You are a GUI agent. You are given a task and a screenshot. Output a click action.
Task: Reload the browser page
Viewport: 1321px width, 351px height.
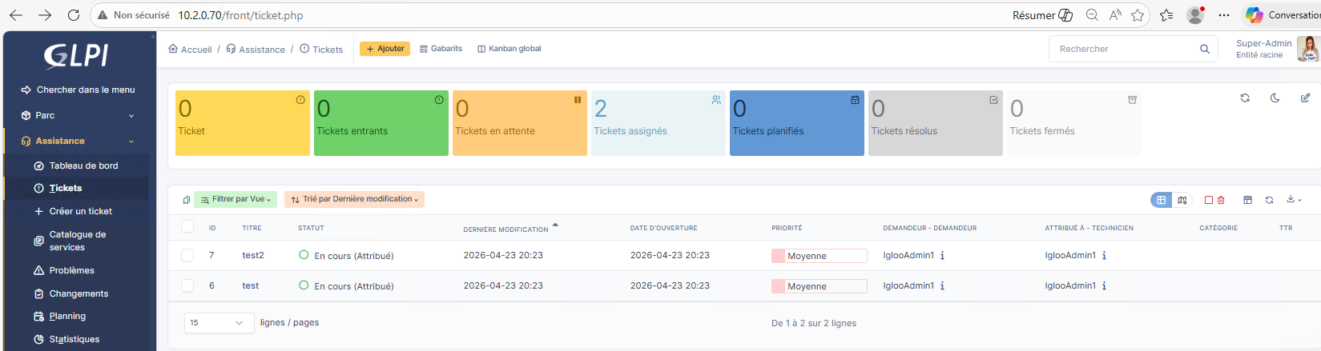(x=74, y=15)
